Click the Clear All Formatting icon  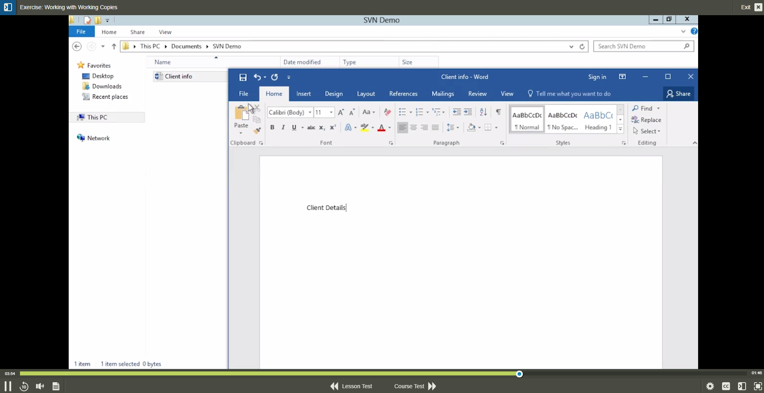point(387,112)
